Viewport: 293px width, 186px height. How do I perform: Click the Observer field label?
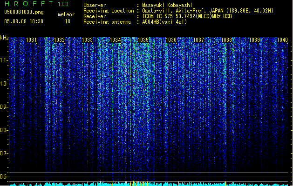tap(95, 5)
